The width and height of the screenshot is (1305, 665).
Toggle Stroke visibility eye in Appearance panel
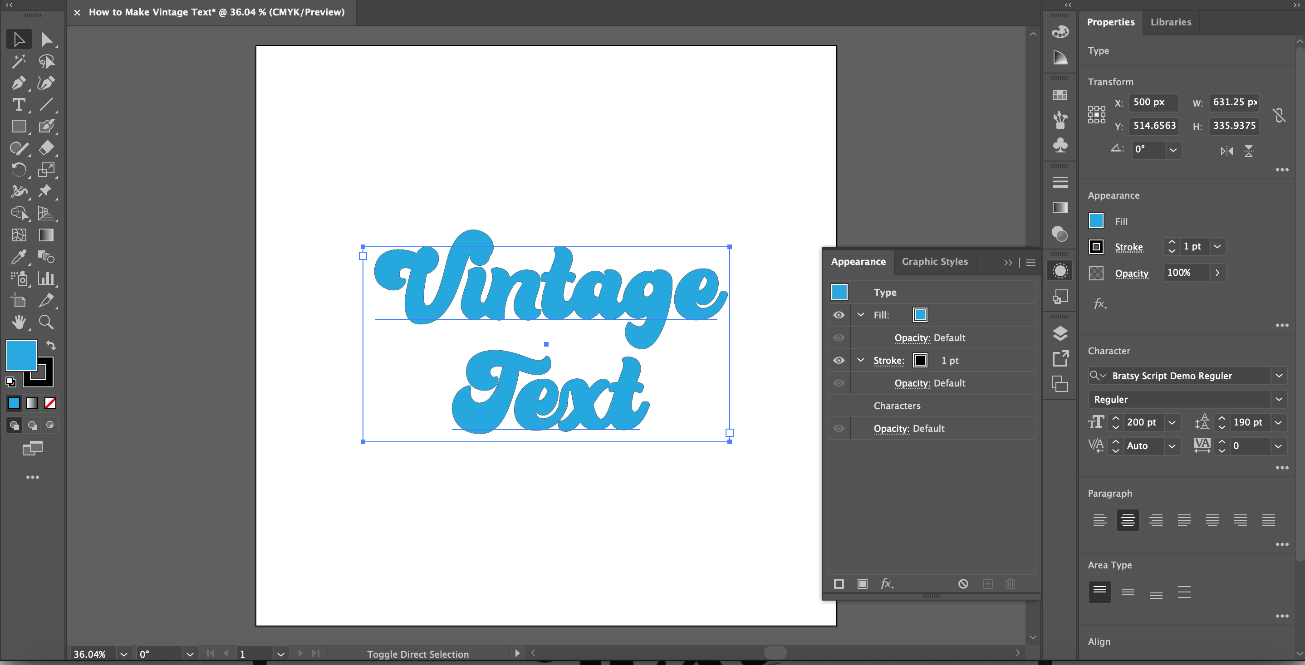839,360
